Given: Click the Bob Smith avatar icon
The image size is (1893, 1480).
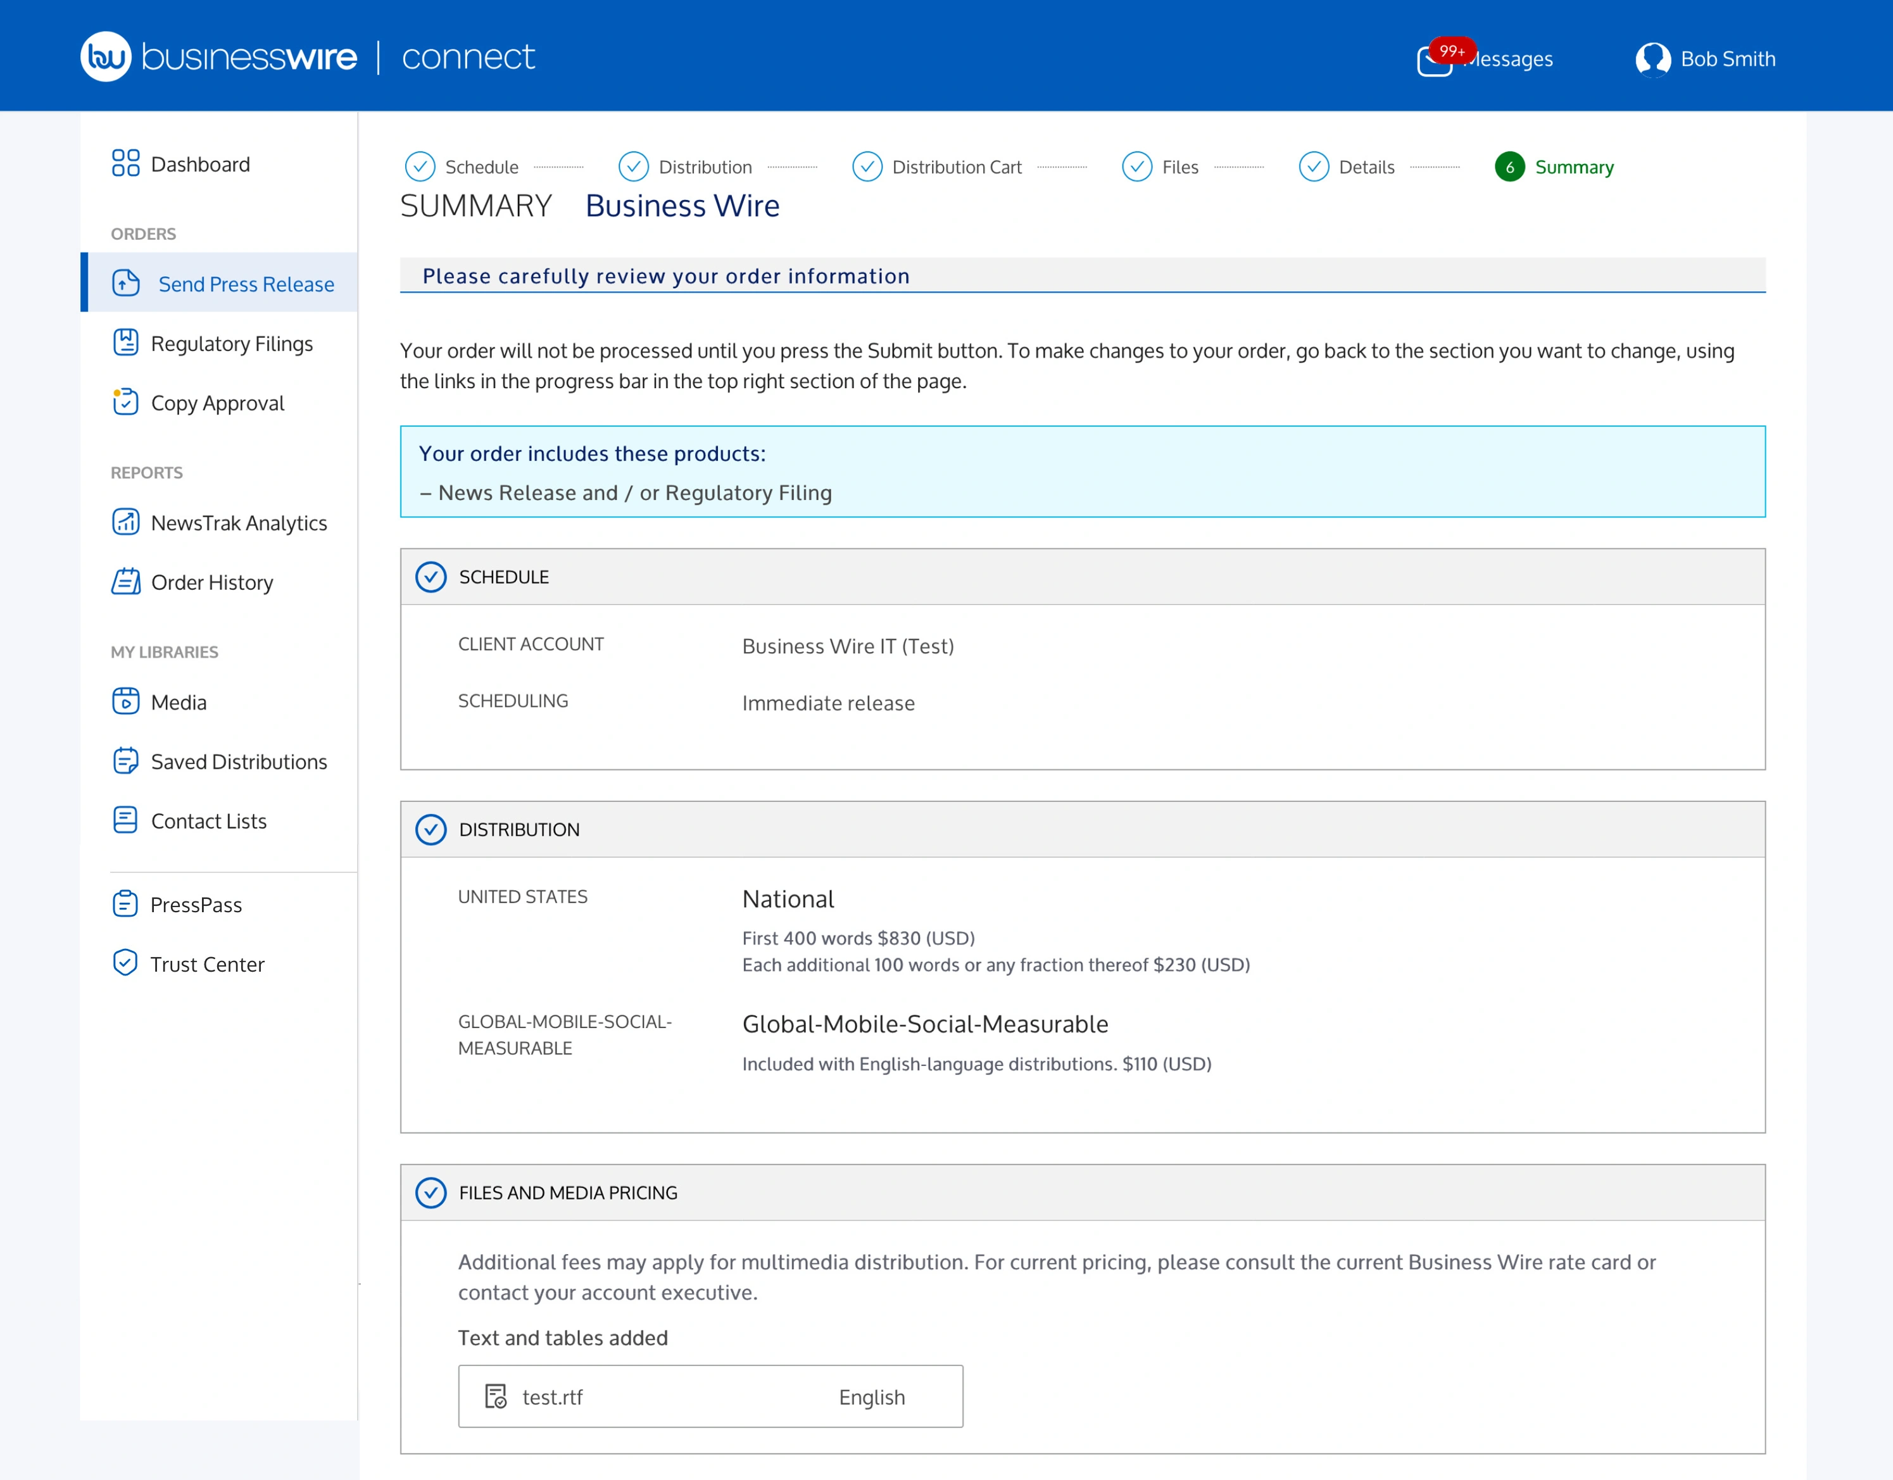Looking at the screenshot, I should 1653,60.
